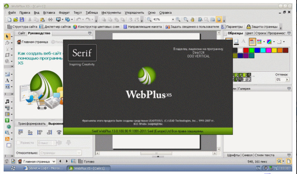Image resolution: width=297 pixels, height=174 pixels.
Task: Expand the Оттенок percentage arrow
Action: click(287, 79)
